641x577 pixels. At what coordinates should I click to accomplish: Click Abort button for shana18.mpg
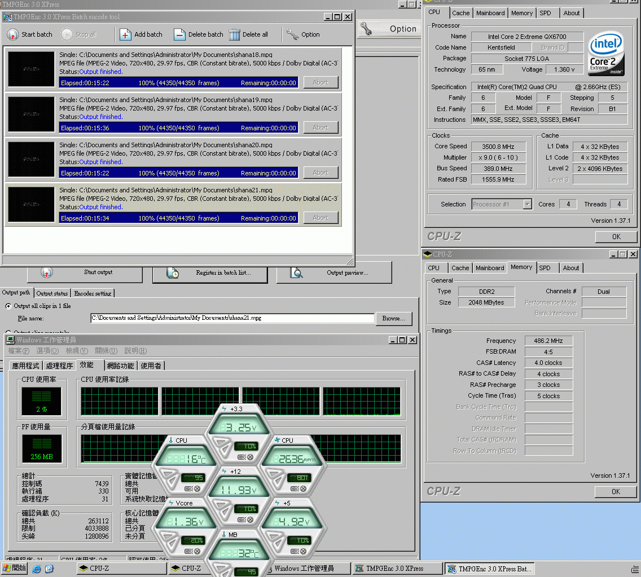coord(321,82)
